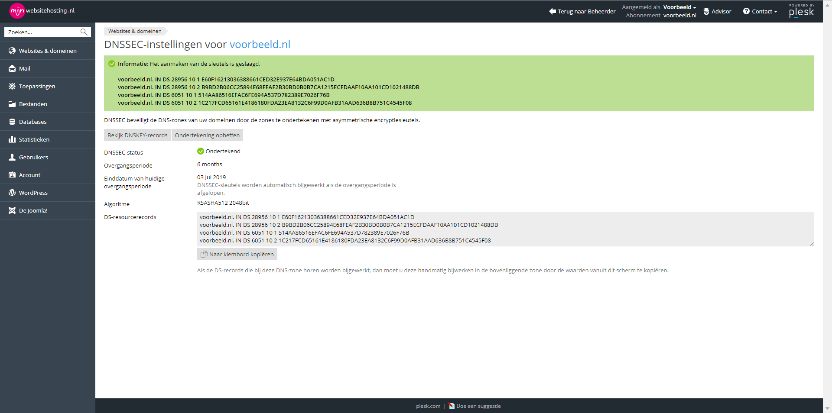Click DS 28956 10 1 record in green banner
832x413 pixels.
[x=226, y=79]
